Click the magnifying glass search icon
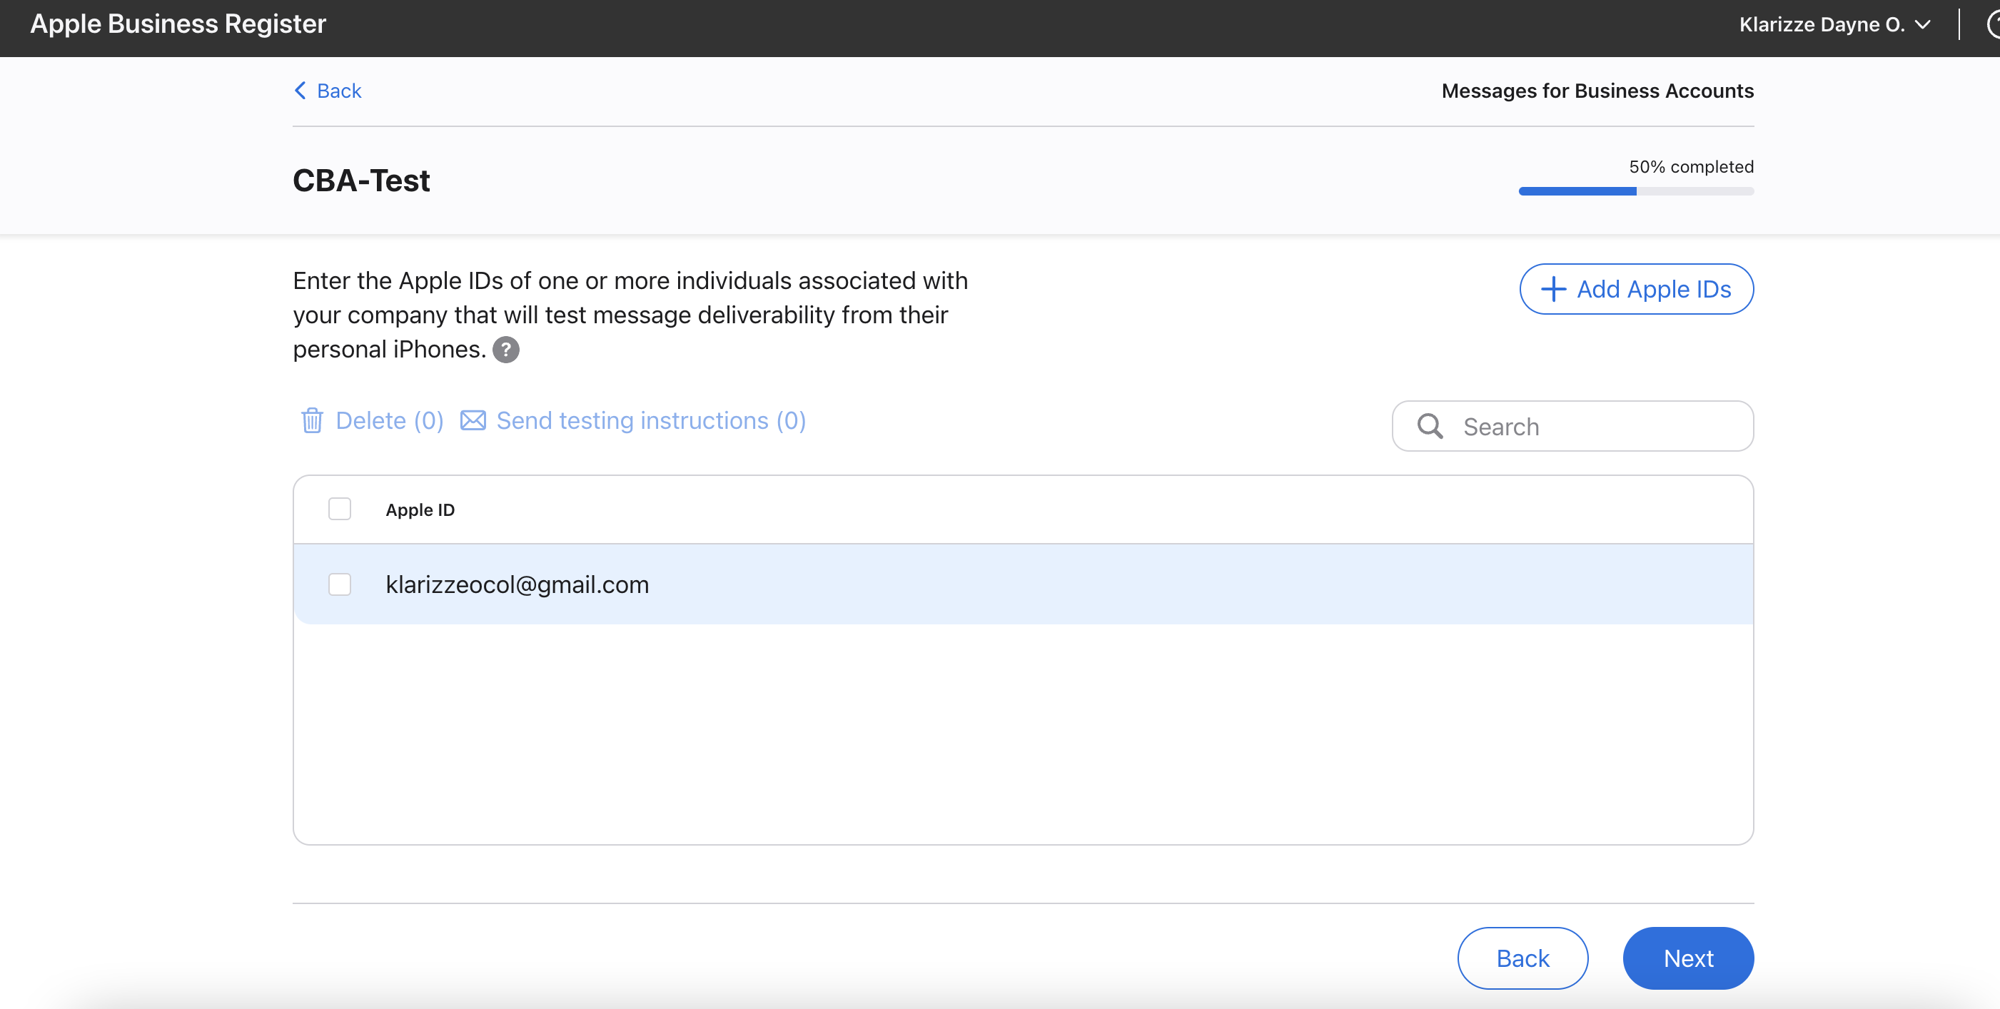Screen dimensions: 2000x1009 pyautogui.click(x=1430, y=426)
